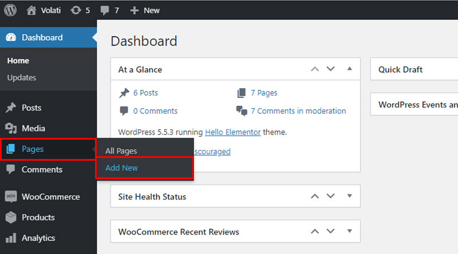
Task: Click the moderation comments double-bubble icon
Action: pos(242,111)
